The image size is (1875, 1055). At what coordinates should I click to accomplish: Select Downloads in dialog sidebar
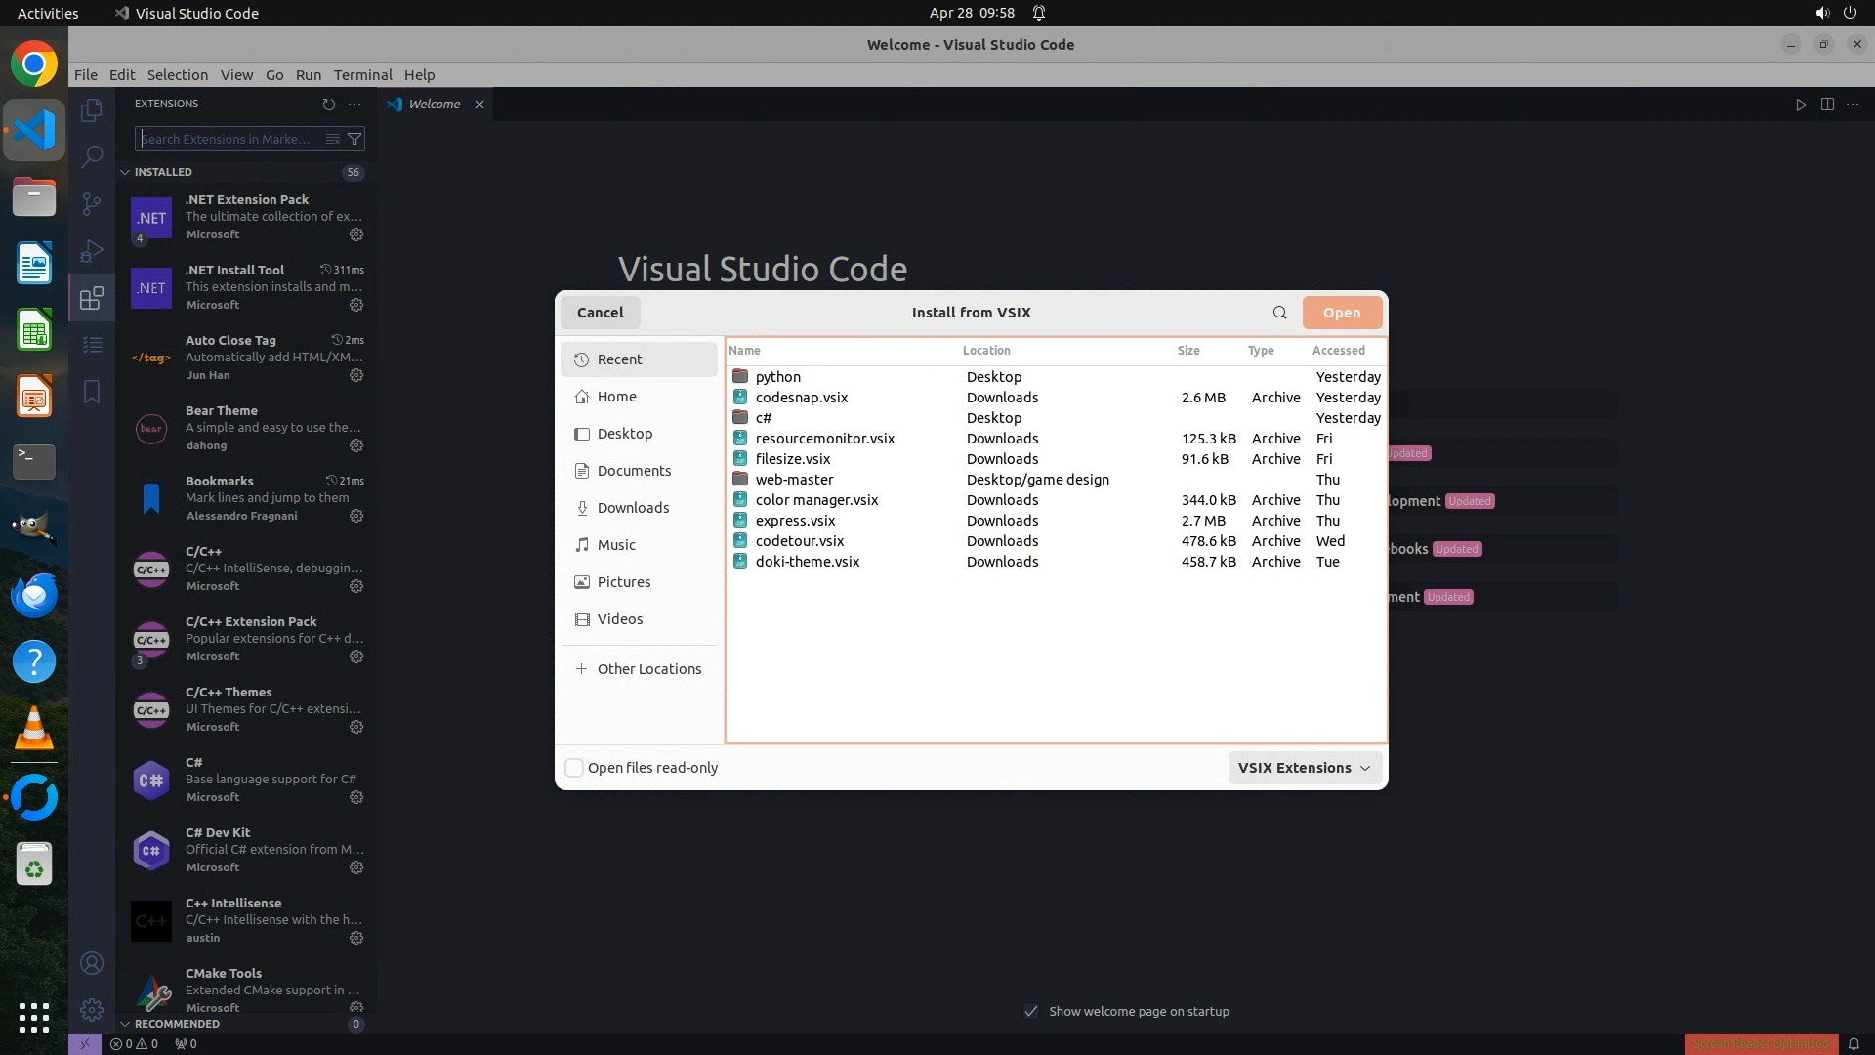click(x=633, y=508)
